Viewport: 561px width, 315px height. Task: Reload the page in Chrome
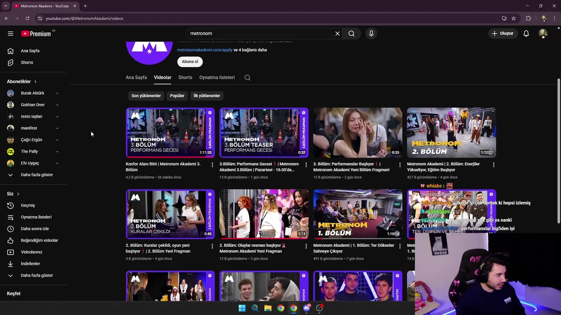27,18
